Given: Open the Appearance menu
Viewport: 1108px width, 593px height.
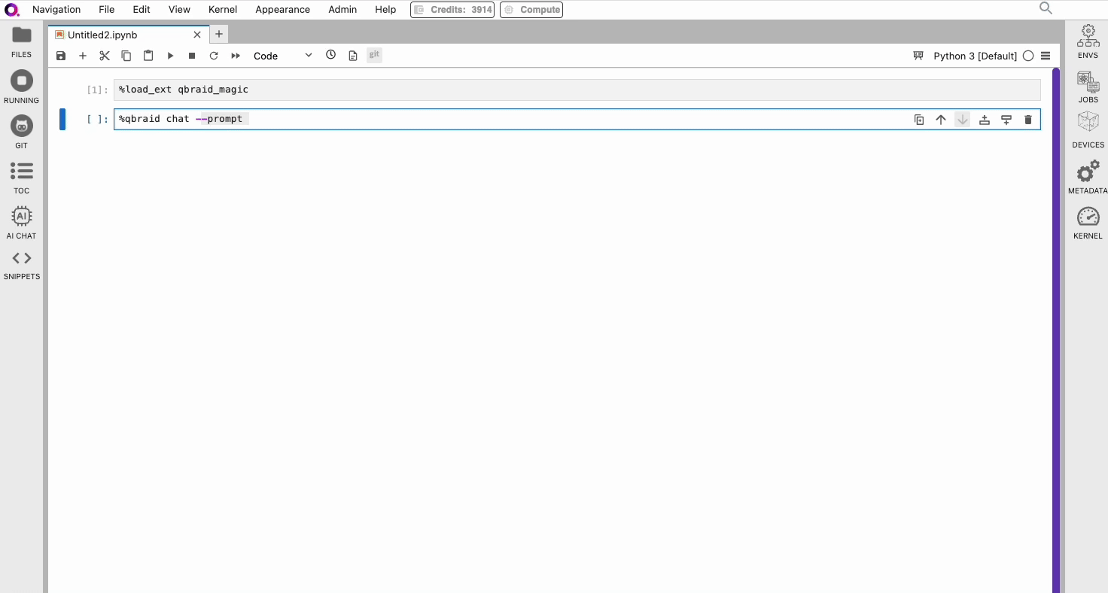Looking at the screenshot, I should click(x=282, y=10).
